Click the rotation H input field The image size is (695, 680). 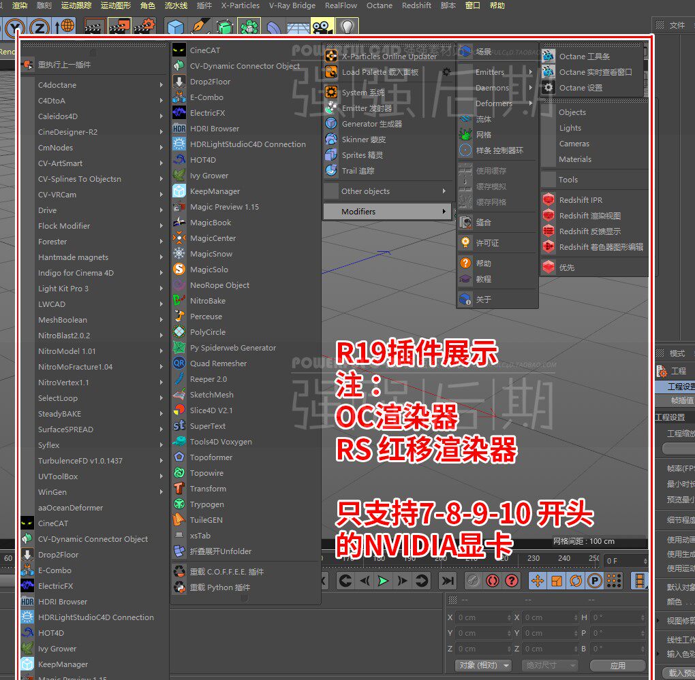pyautogui.click(x=618, y=617)
